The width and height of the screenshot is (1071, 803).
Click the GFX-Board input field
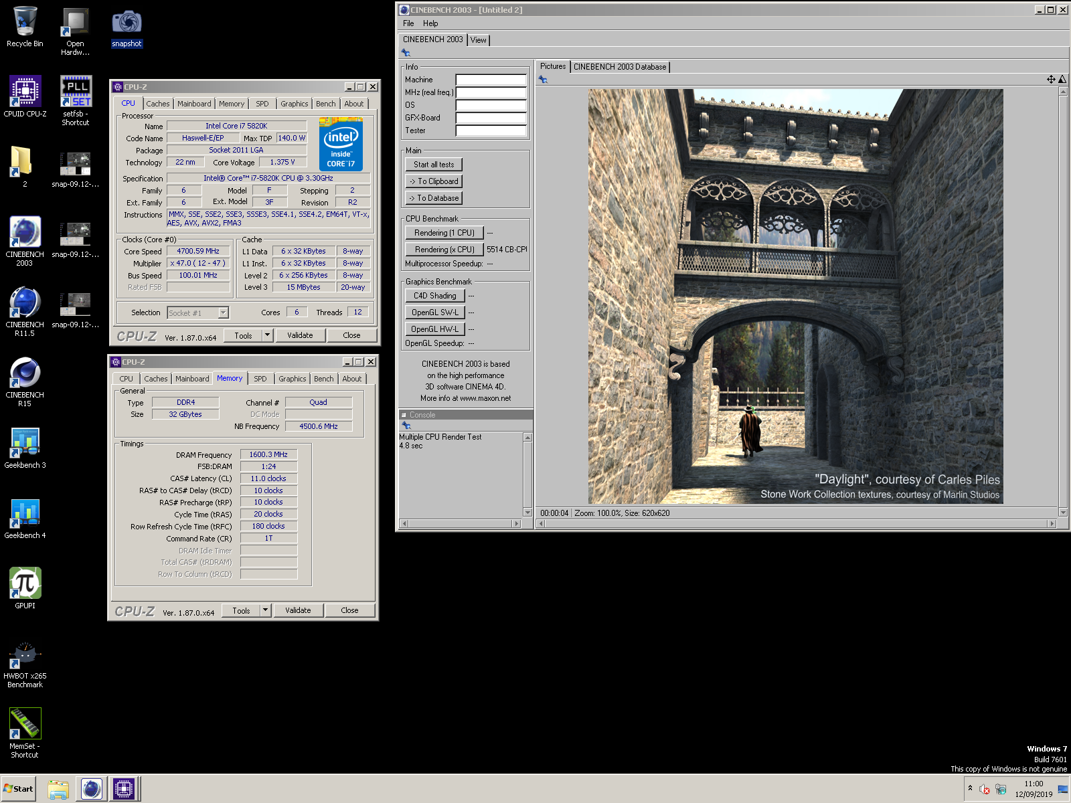point(491,118)
